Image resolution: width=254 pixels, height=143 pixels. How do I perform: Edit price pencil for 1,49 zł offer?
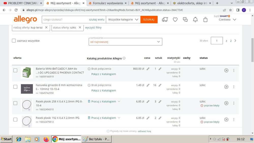click(x=148, y=85)
